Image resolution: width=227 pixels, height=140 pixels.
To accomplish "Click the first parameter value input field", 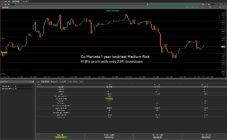I will [24, 86].
